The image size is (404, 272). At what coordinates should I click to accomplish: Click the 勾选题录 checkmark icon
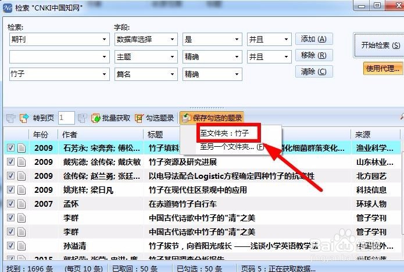[x=139, y=118]
